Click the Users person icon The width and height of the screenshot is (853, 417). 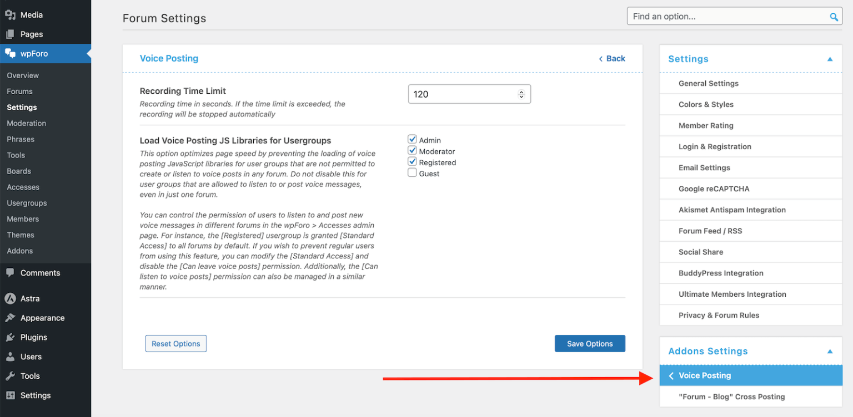(x=10, y=357)
